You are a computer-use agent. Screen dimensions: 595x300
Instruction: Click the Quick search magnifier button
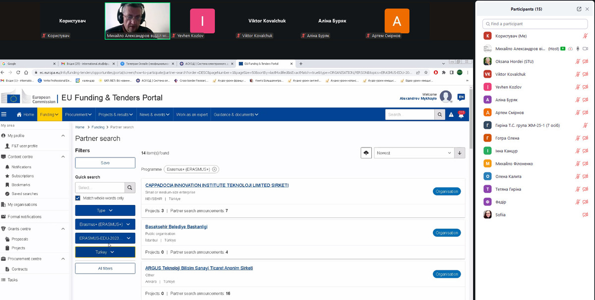[x=130, y=188]
